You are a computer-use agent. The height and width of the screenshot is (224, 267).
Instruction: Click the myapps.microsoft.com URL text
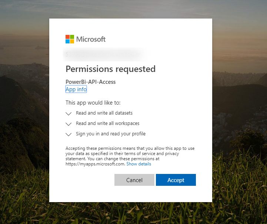tap(96, 164)
